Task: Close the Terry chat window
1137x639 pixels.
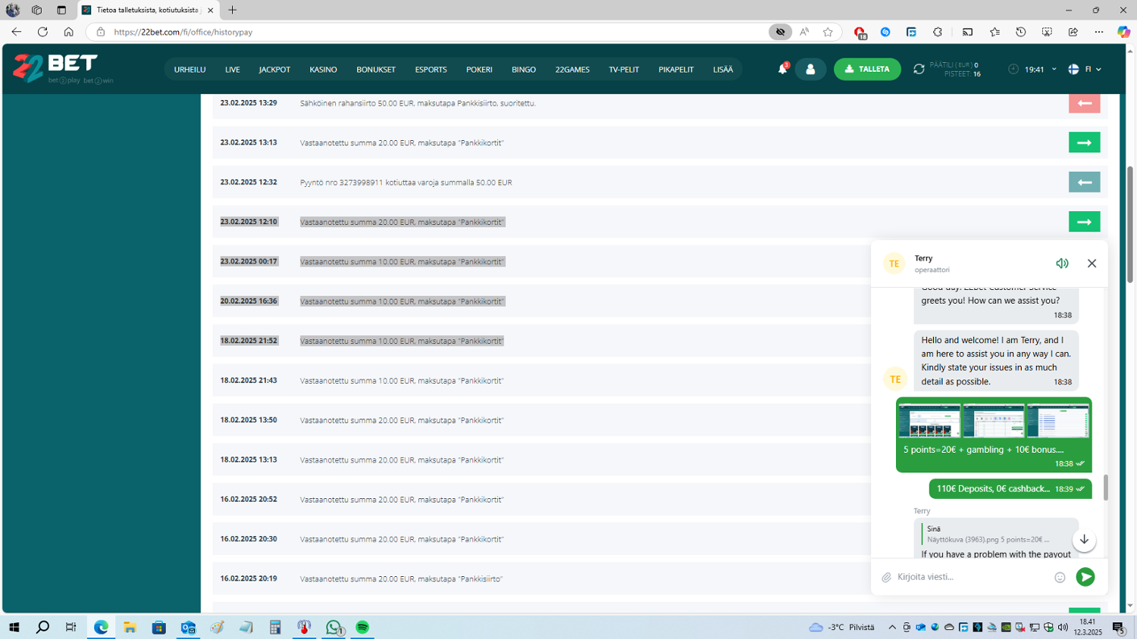Action: [1092, 263]
